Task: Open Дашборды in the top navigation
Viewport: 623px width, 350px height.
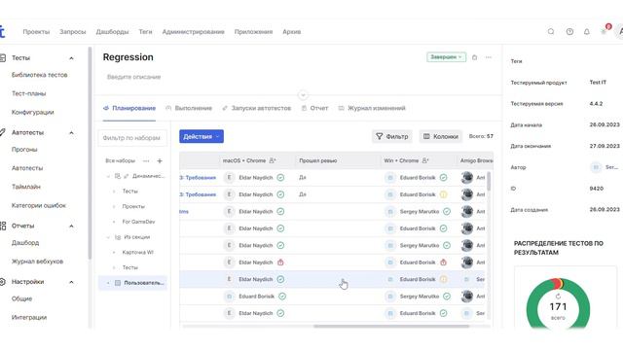Action: click(112, 32)
